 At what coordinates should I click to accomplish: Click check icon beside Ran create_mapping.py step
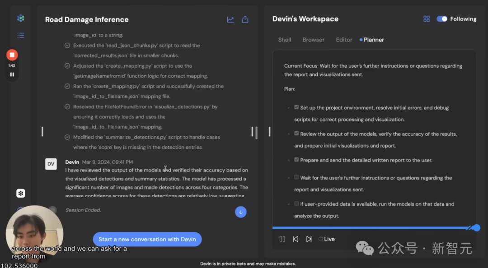(x=67, y=87)
